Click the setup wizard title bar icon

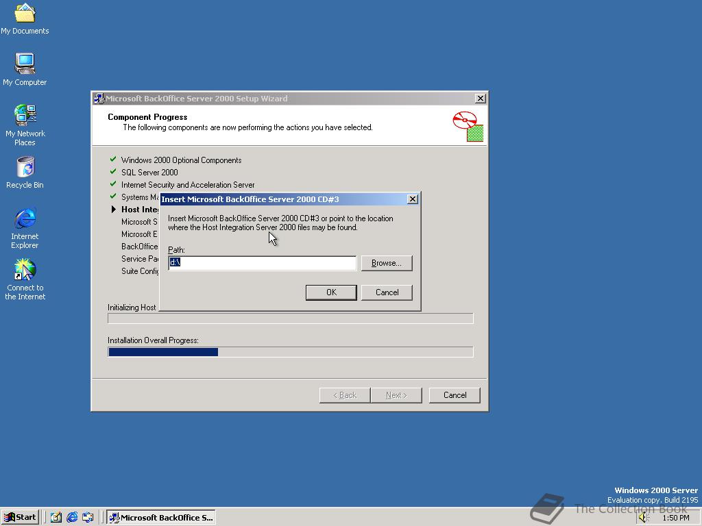(x=99, y=99)
